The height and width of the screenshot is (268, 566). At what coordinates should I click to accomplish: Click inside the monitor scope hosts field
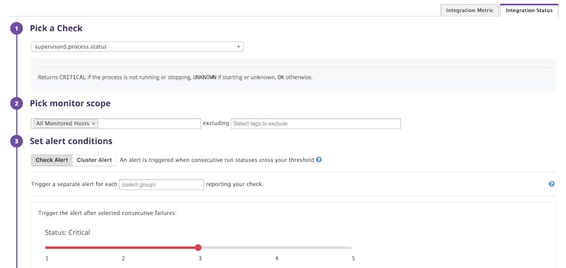pos(149,123)
